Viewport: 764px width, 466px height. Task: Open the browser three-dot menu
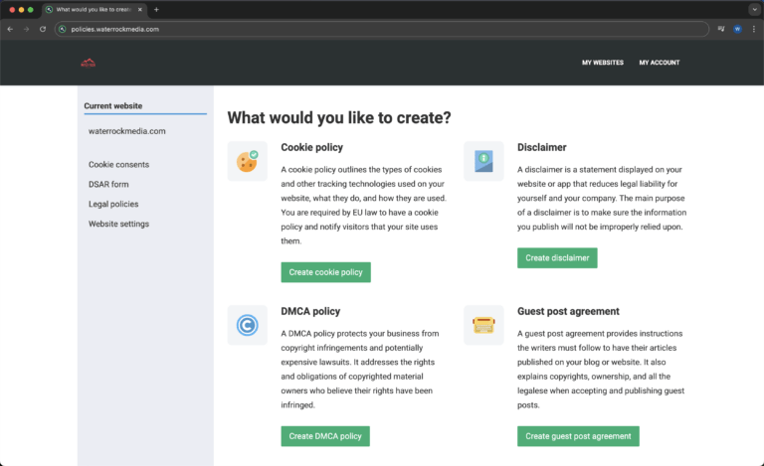tap(754, 29)
